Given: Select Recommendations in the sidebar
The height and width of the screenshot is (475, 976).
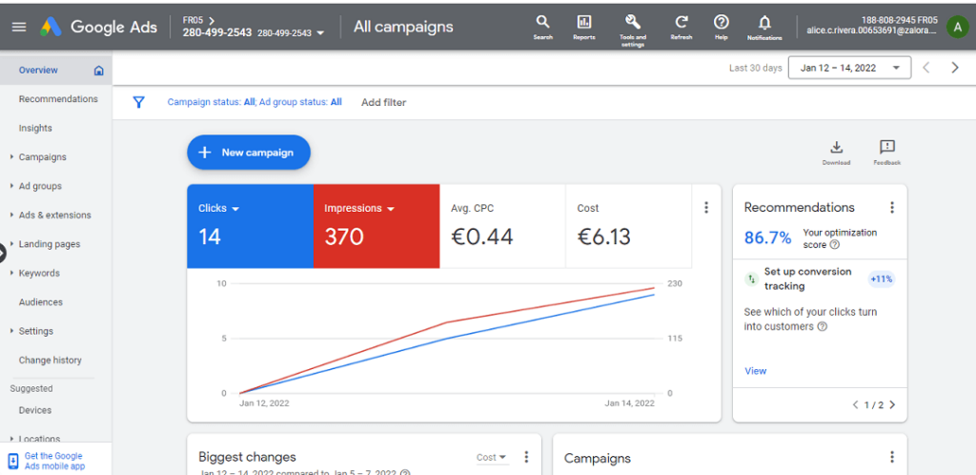Looking at the screenshot, I should pos(58,99).
